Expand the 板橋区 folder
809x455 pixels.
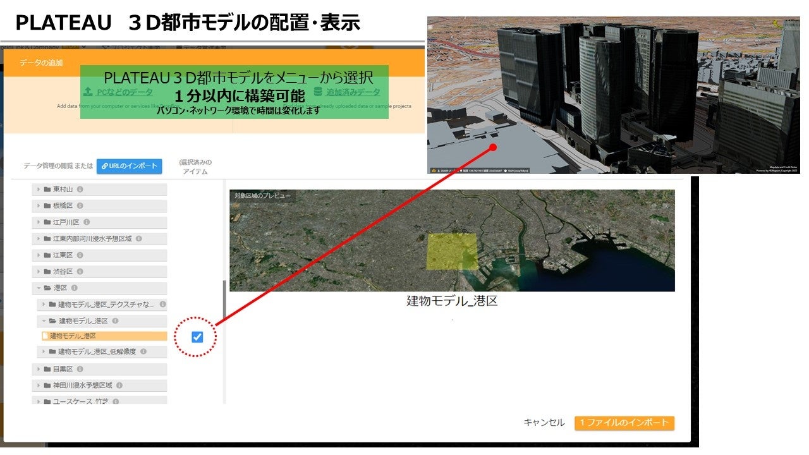coord(38,205)
